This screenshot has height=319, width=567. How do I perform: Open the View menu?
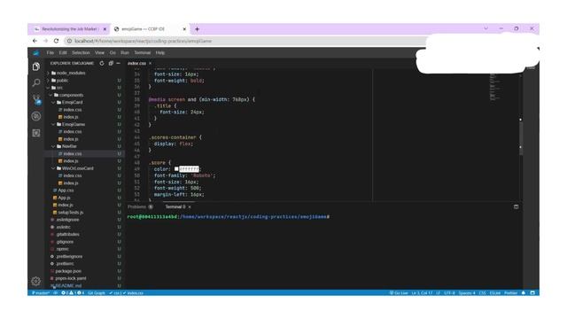coord(99,53)
